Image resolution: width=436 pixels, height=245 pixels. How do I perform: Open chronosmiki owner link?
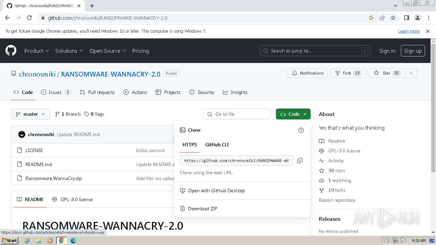click(37, 74)
